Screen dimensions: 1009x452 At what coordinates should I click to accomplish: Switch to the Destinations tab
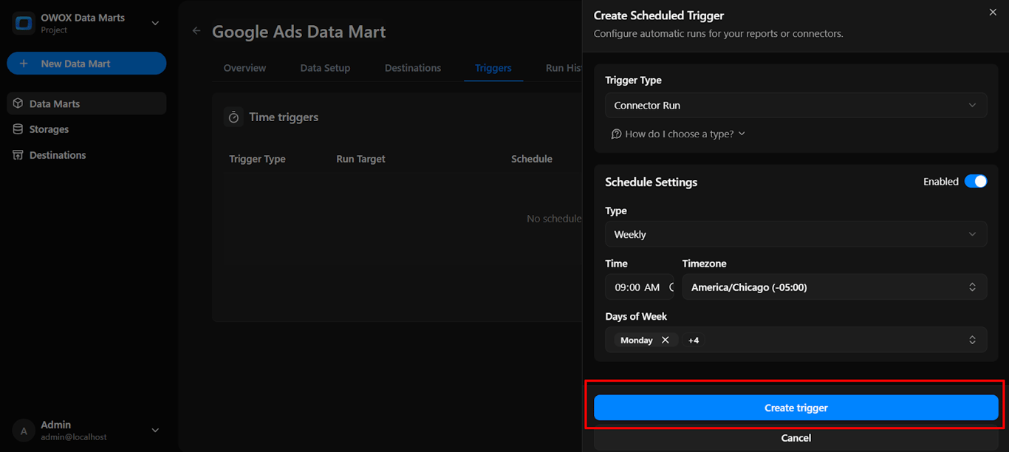(413, 68)
